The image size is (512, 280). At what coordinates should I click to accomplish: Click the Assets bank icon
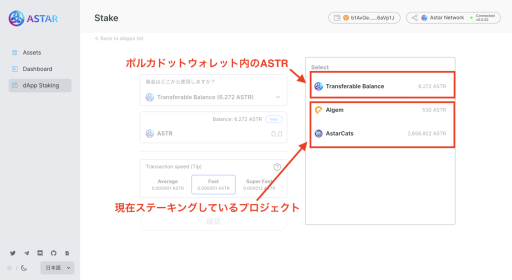[14, 52]
